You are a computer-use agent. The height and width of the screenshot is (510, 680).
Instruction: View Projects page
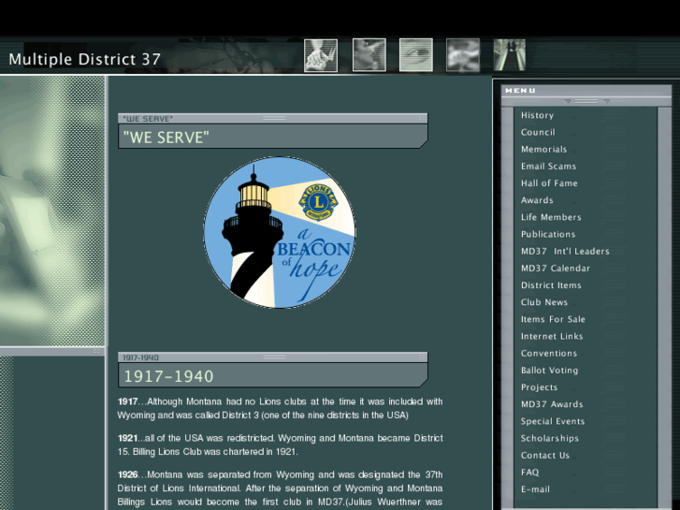click(539, 387)
